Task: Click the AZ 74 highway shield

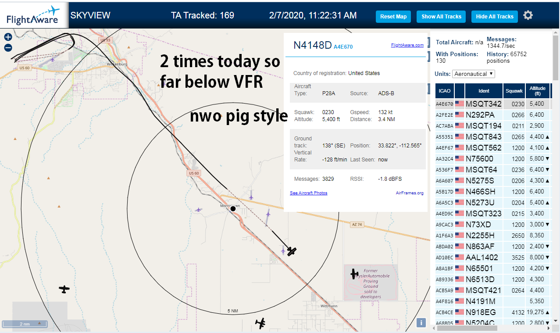Action: coord(357,224)
